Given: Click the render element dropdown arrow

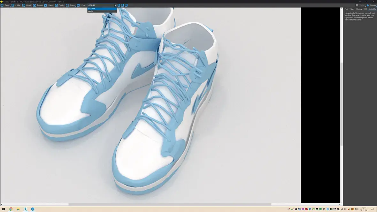Looking at the screenshot, I should click(115, 5).
